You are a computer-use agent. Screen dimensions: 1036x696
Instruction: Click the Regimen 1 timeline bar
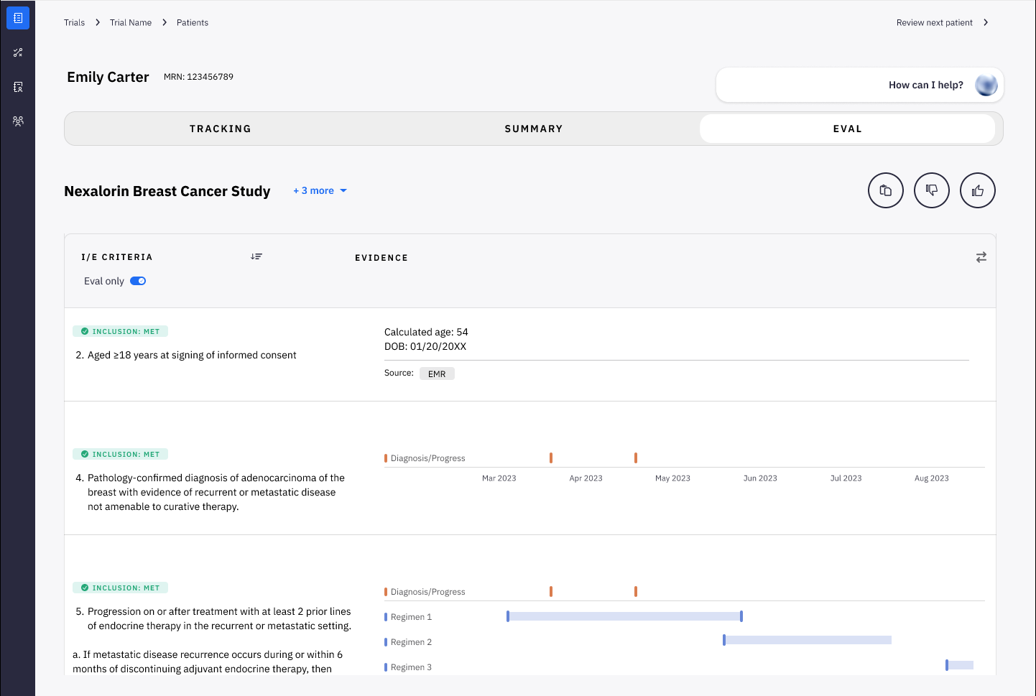point(624,616)
